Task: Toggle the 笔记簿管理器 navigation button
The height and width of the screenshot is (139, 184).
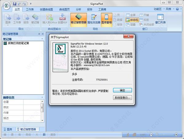Action: [79, 20]
